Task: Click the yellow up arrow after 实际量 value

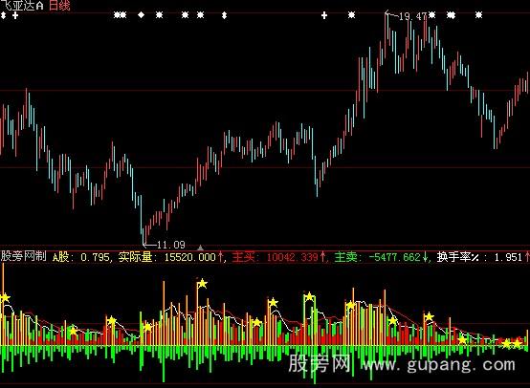Action: [x=221, y=257]
